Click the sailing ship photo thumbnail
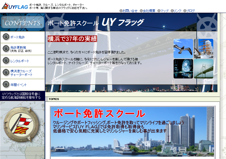This screenshot has width=226, height=159. click(x=203, y=48)
